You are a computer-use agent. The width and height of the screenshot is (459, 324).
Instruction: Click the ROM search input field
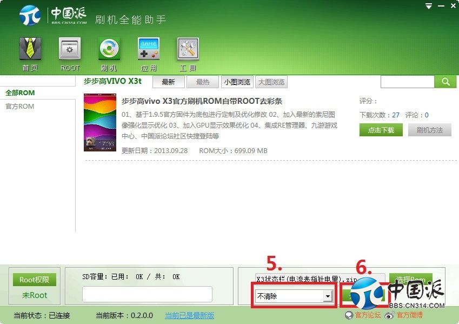(407, 82)
